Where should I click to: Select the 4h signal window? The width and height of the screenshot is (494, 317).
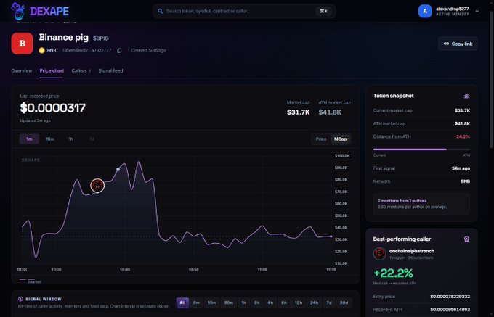(x=270, y=302)
